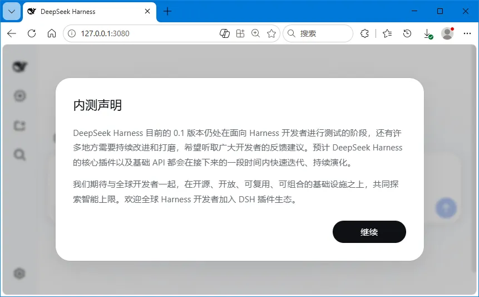Go to browser home page
This screenshot has width=479, height=297.
(x=52, y=33)
